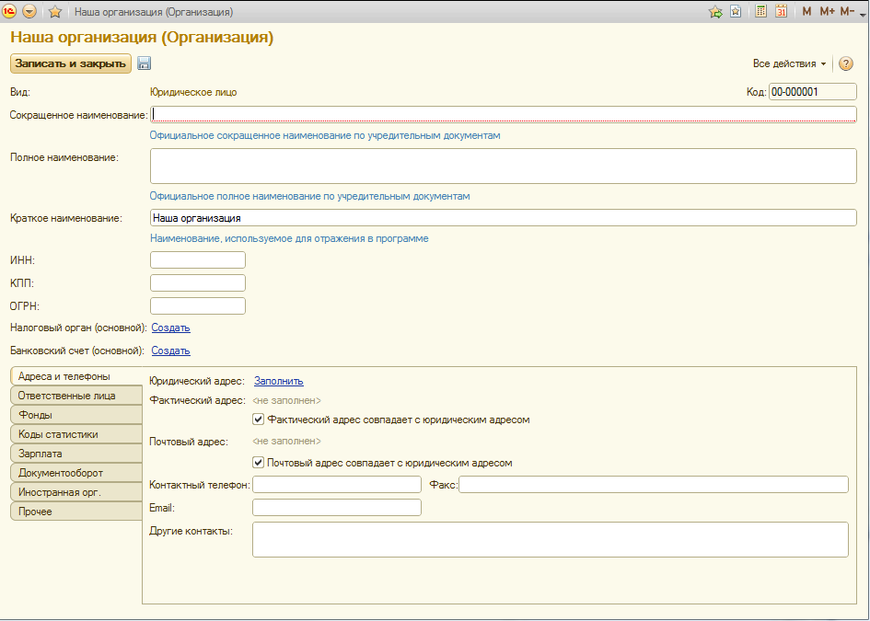Click into the ИНН input field

tap(197, 260)
